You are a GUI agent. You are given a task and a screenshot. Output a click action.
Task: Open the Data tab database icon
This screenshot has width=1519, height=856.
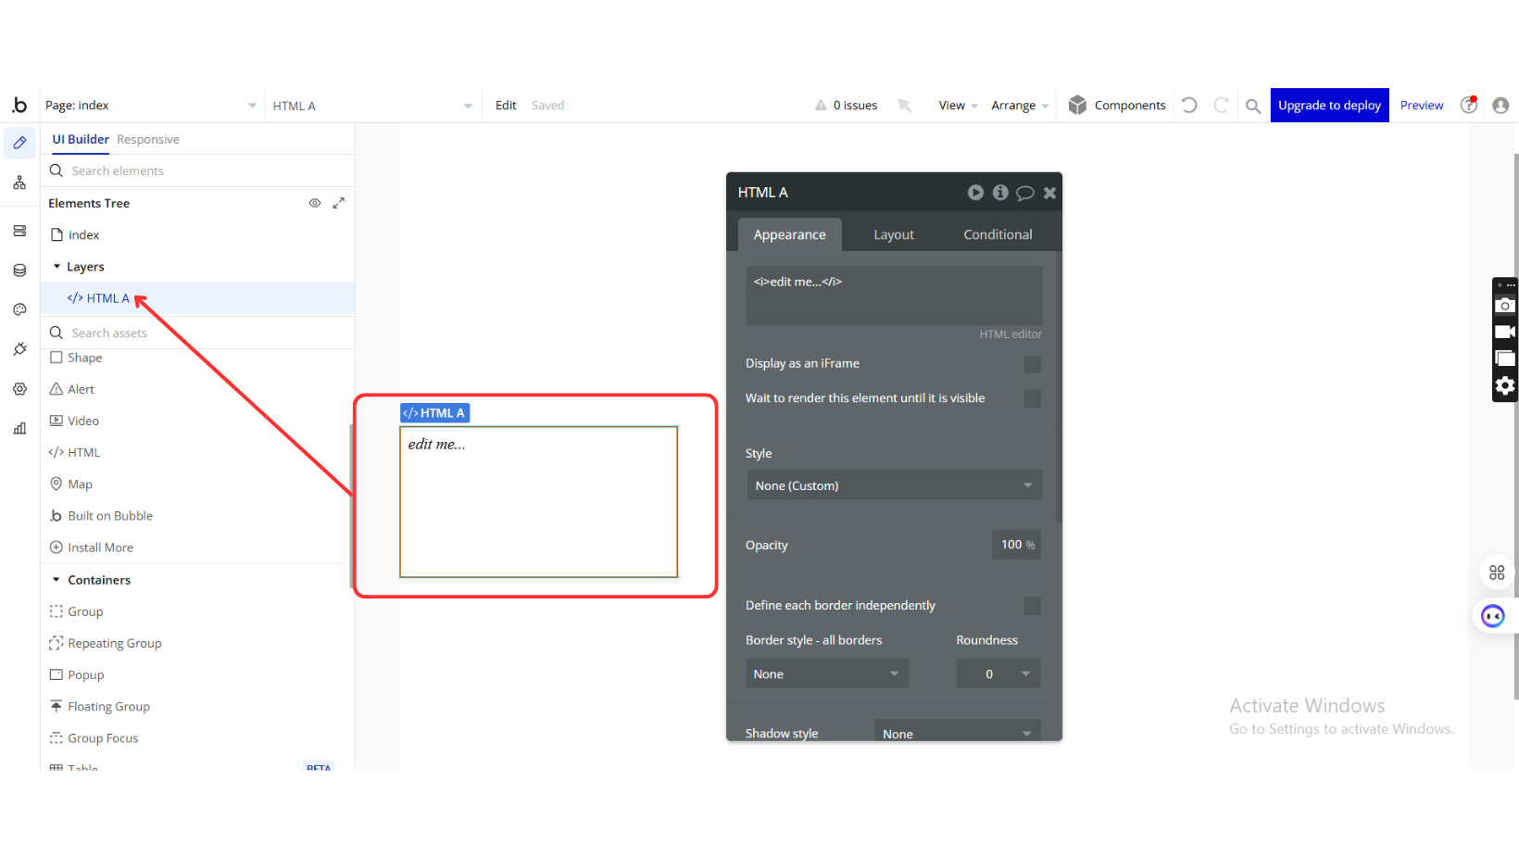tap(19, 271)
